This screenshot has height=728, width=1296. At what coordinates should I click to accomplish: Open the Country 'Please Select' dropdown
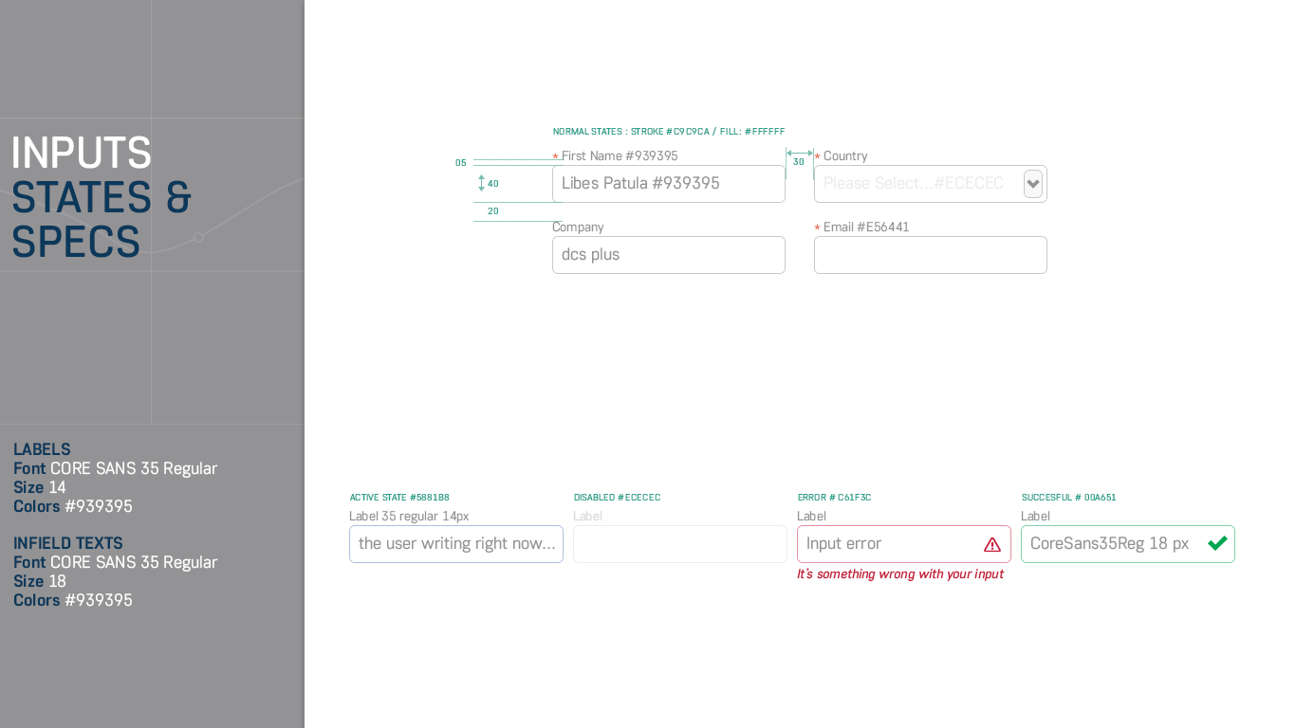pos(916,184)
